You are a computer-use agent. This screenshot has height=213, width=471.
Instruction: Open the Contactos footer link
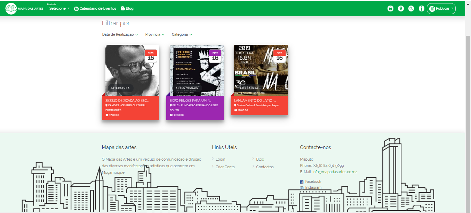[x=265, y=167]
